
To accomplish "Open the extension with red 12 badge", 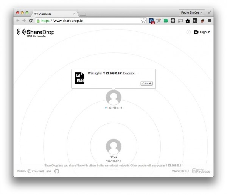I will coord(152,21).
